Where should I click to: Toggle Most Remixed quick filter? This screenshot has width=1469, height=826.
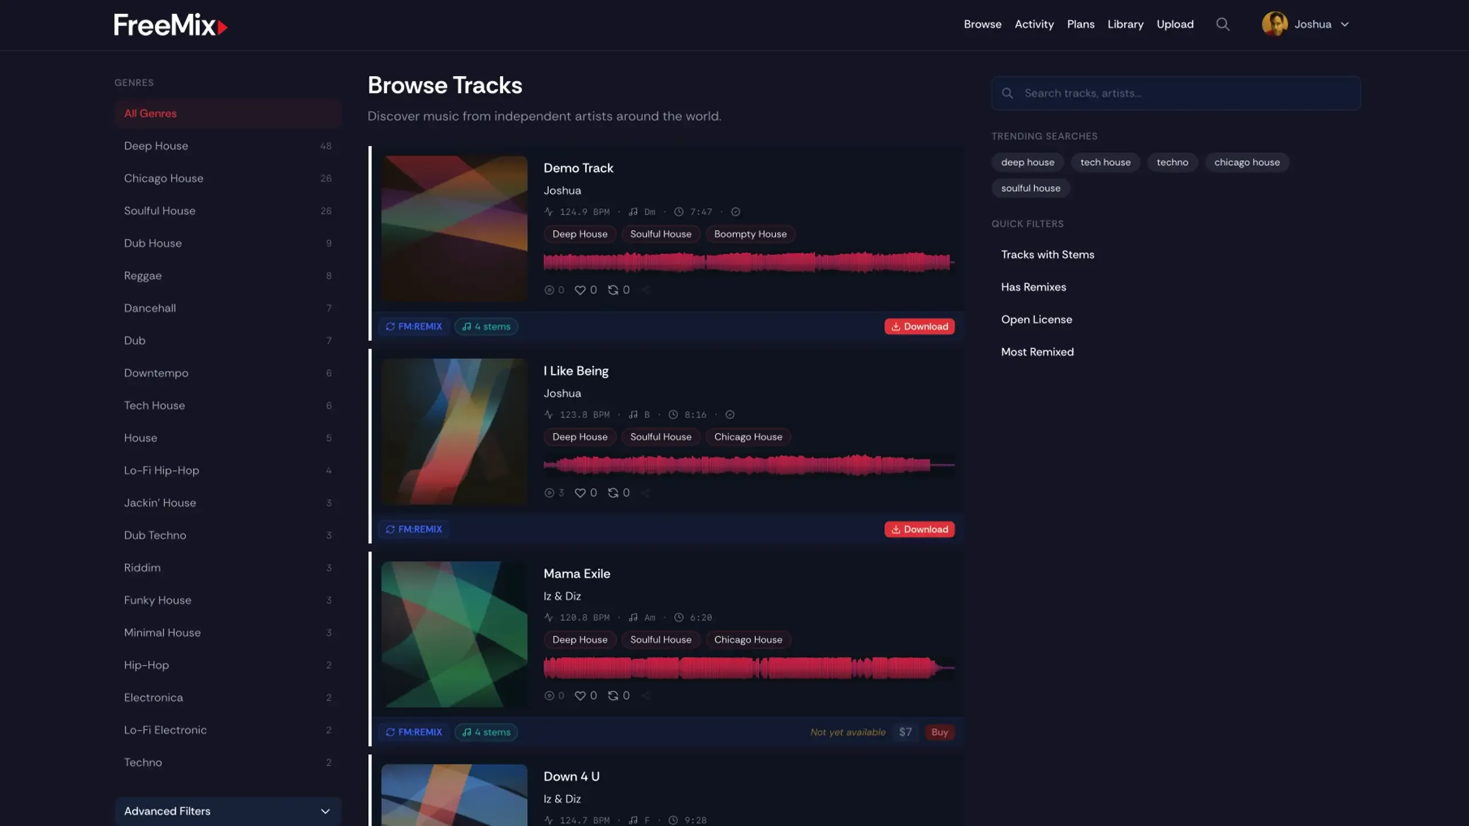coord(1037,352)
